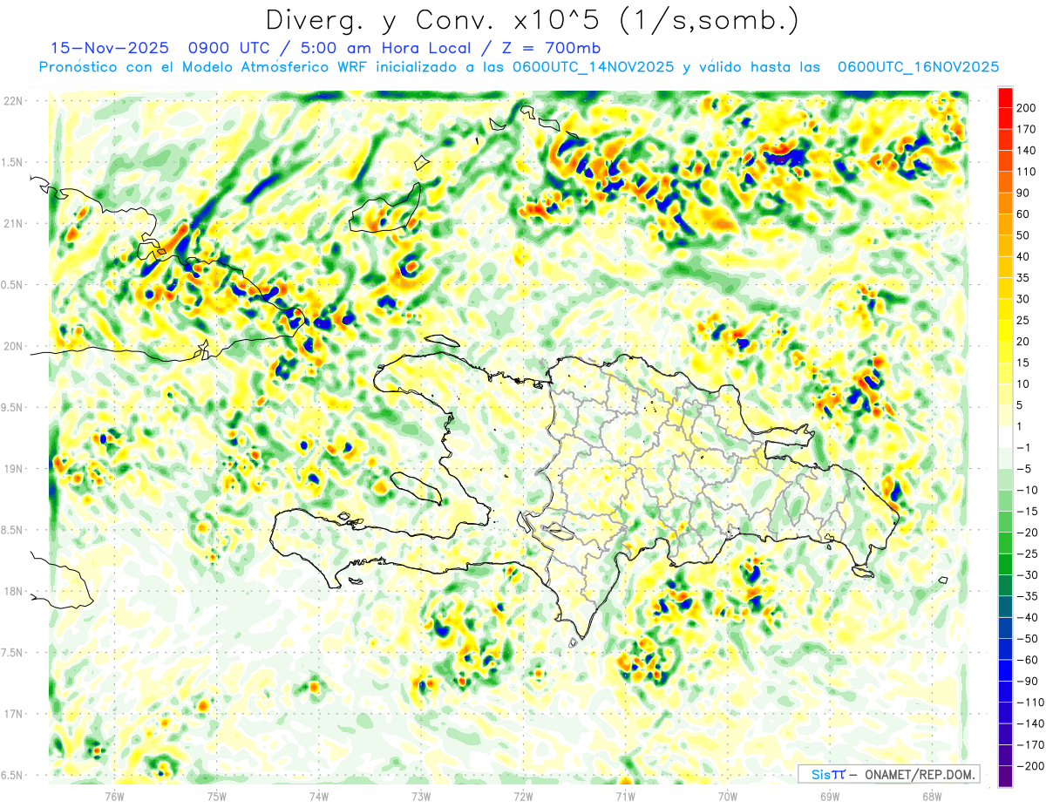This screenshot has height=808, width=1046.
Task: Click the '-30' colorbar value
Action: [1026, 575]
